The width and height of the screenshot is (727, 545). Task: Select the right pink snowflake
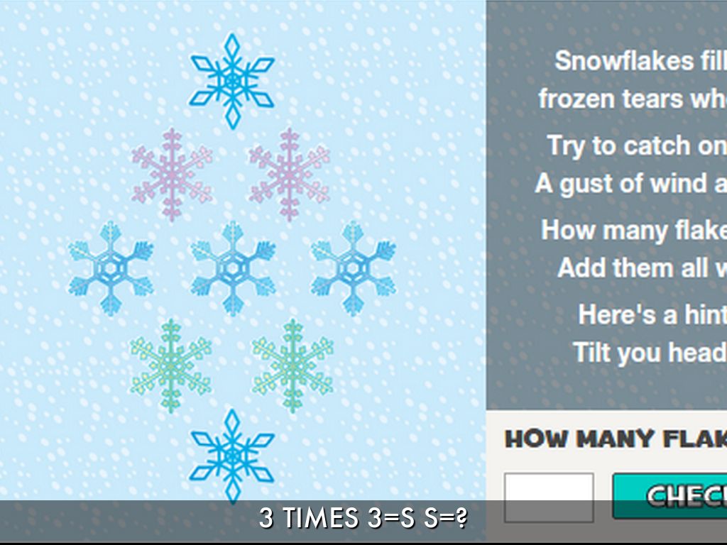pyautogui.click(x=290, y=174)
